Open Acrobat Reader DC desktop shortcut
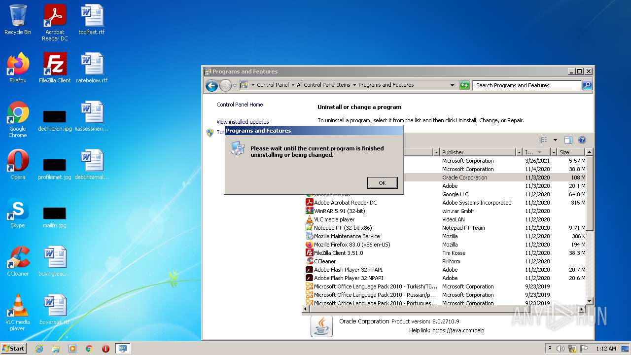This screenshot has width=631, height=355. tap(55, 22)
